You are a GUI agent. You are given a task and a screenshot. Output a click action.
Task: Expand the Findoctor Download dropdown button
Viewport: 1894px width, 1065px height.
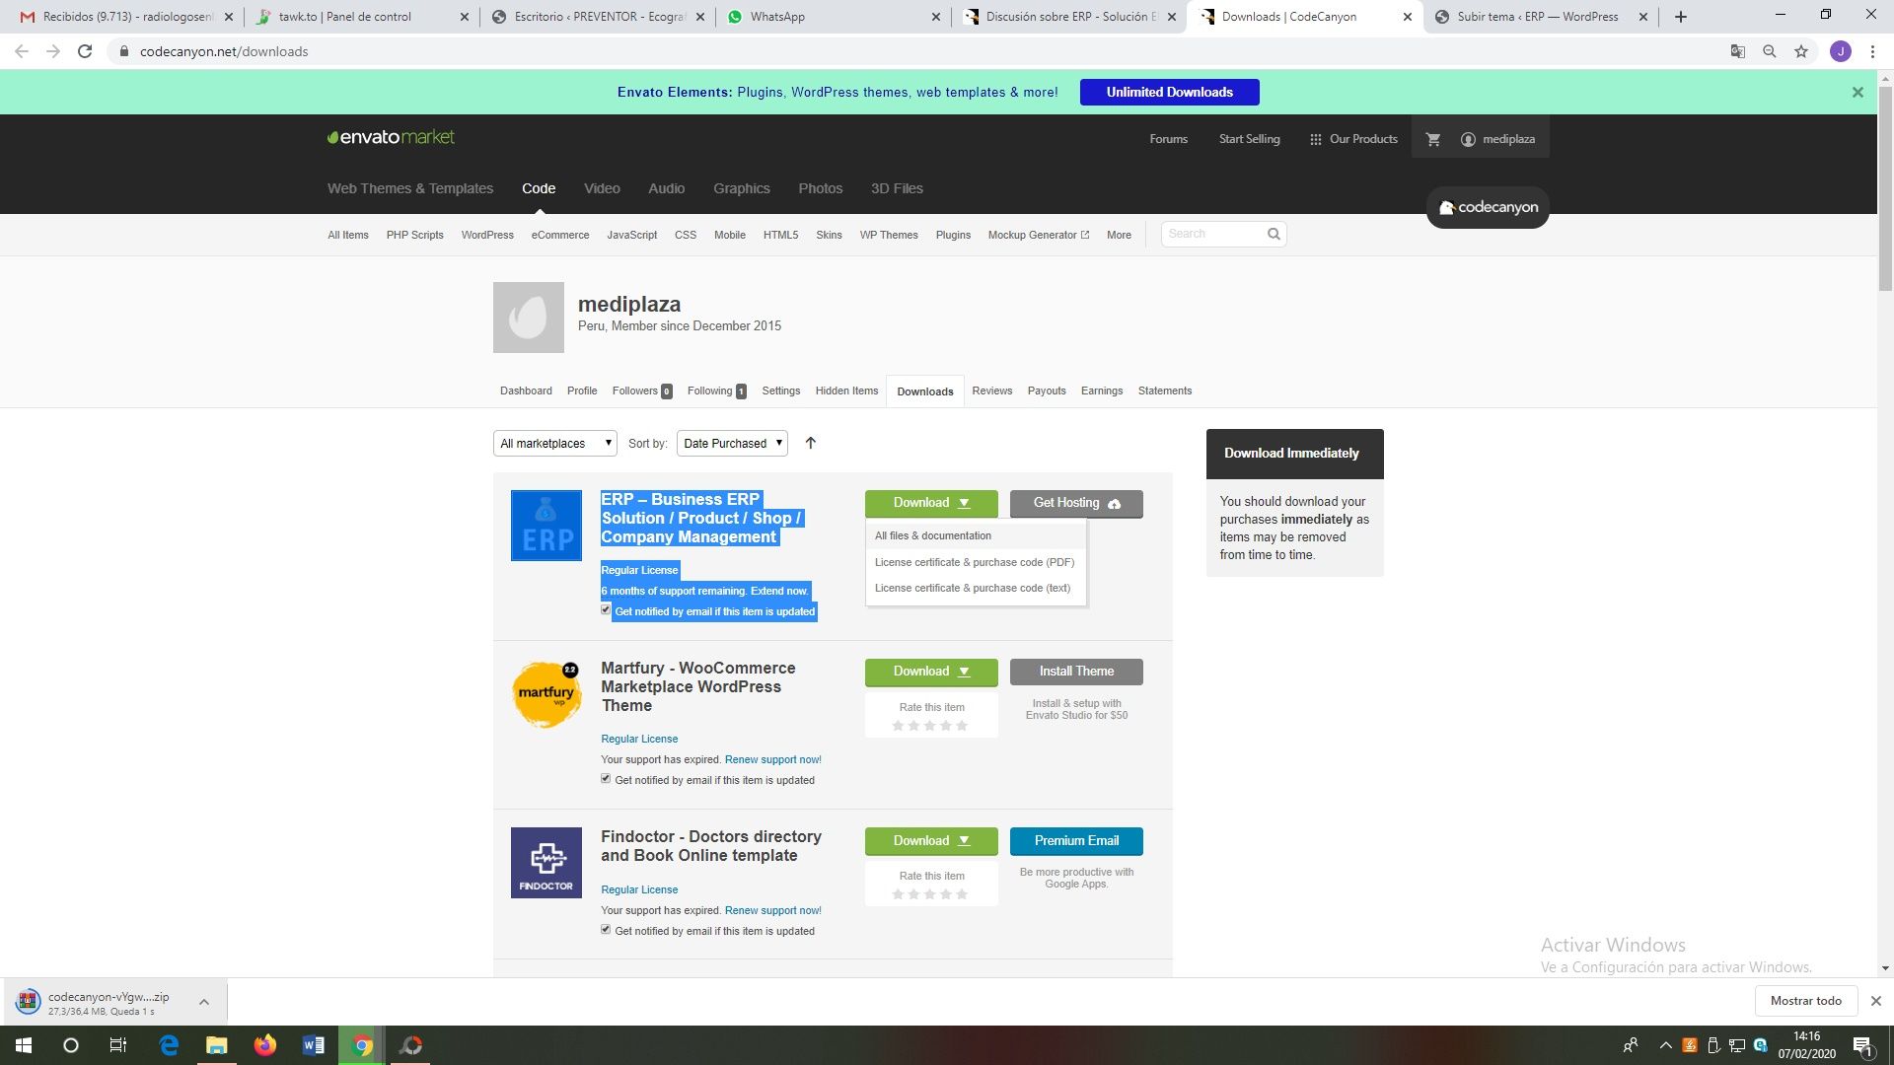(x=931, y=841)
